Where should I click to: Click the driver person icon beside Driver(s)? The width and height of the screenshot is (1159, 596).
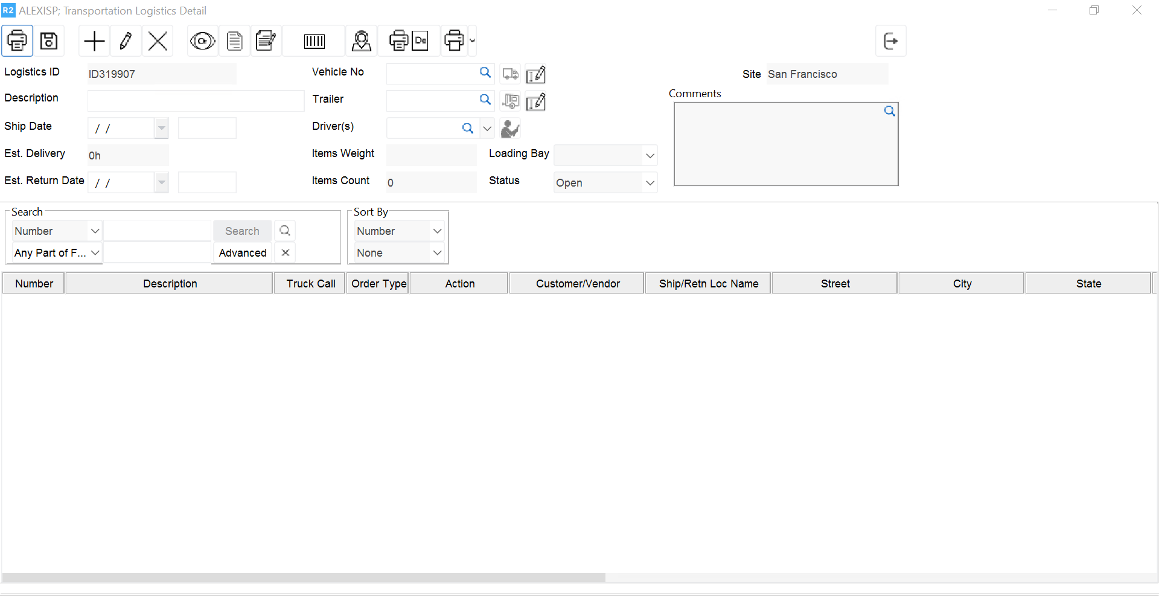click(x=510, y=129)
